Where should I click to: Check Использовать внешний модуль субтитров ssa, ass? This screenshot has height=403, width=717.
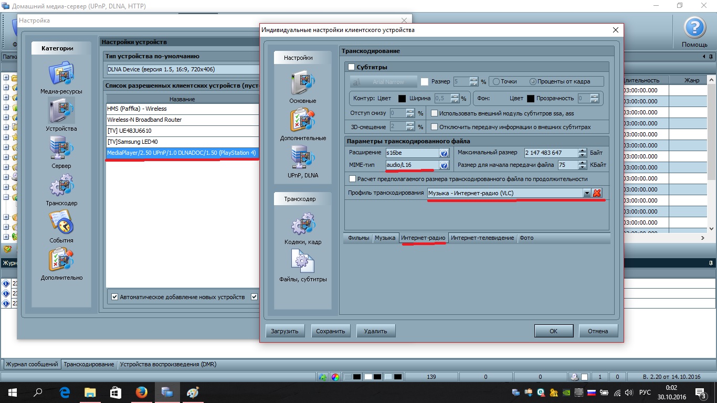(x=434, y=113)
